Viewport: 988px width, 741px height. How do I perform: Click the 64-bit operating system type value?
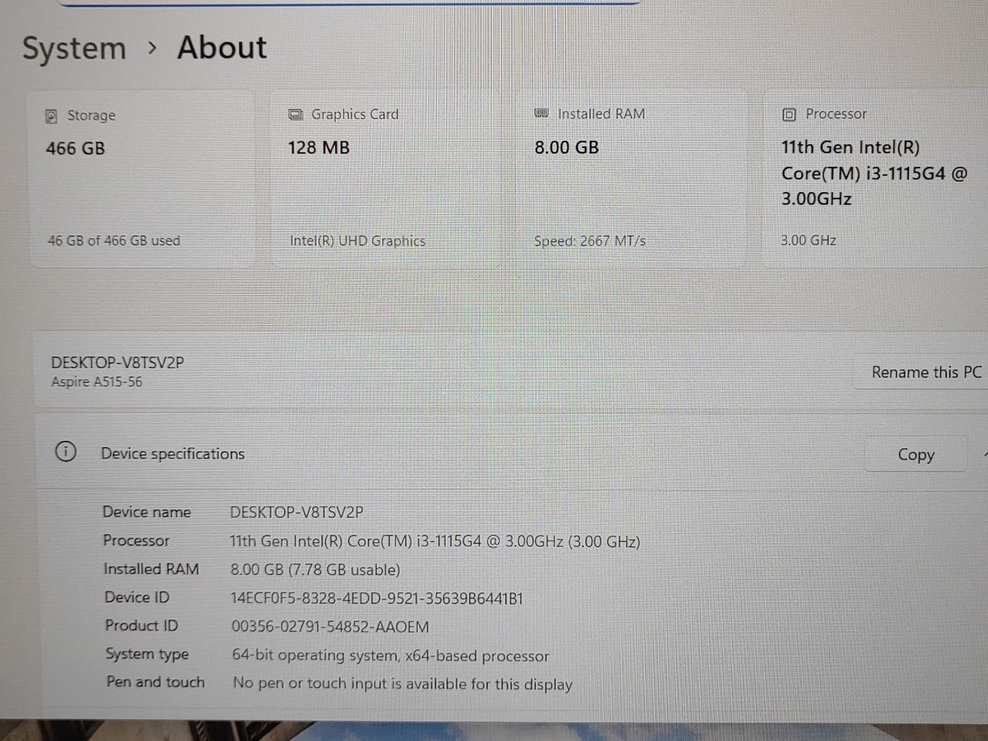[390, 656]
